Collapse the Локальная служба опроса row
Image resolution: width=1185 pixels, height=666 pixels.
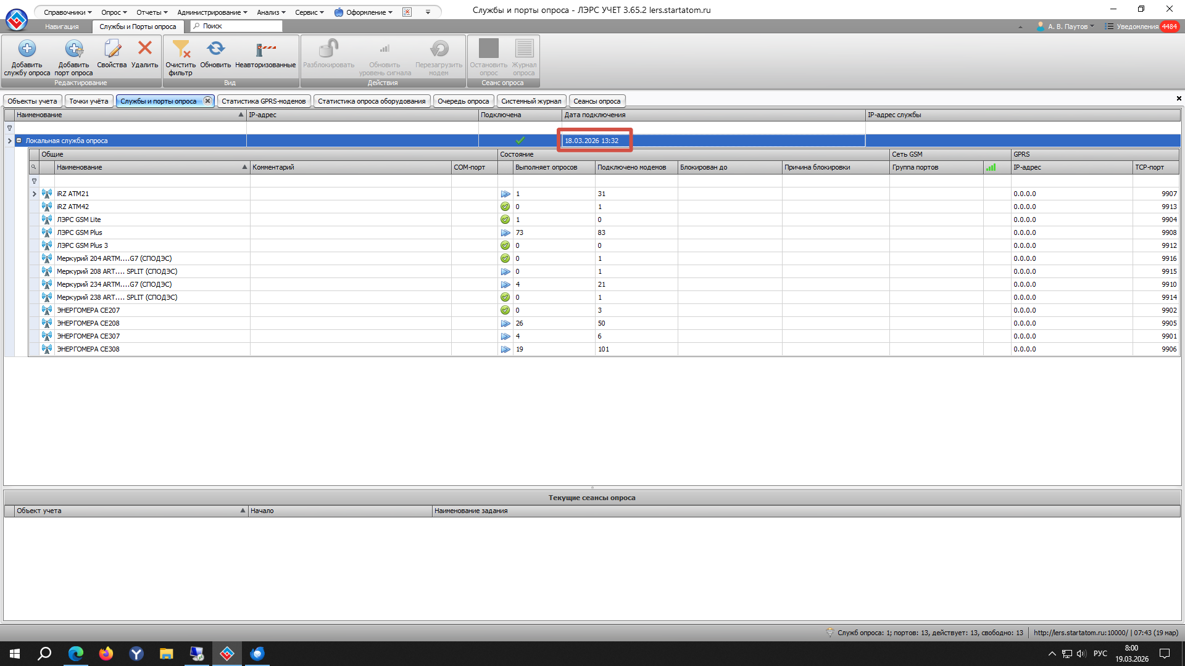pos(19,141)
